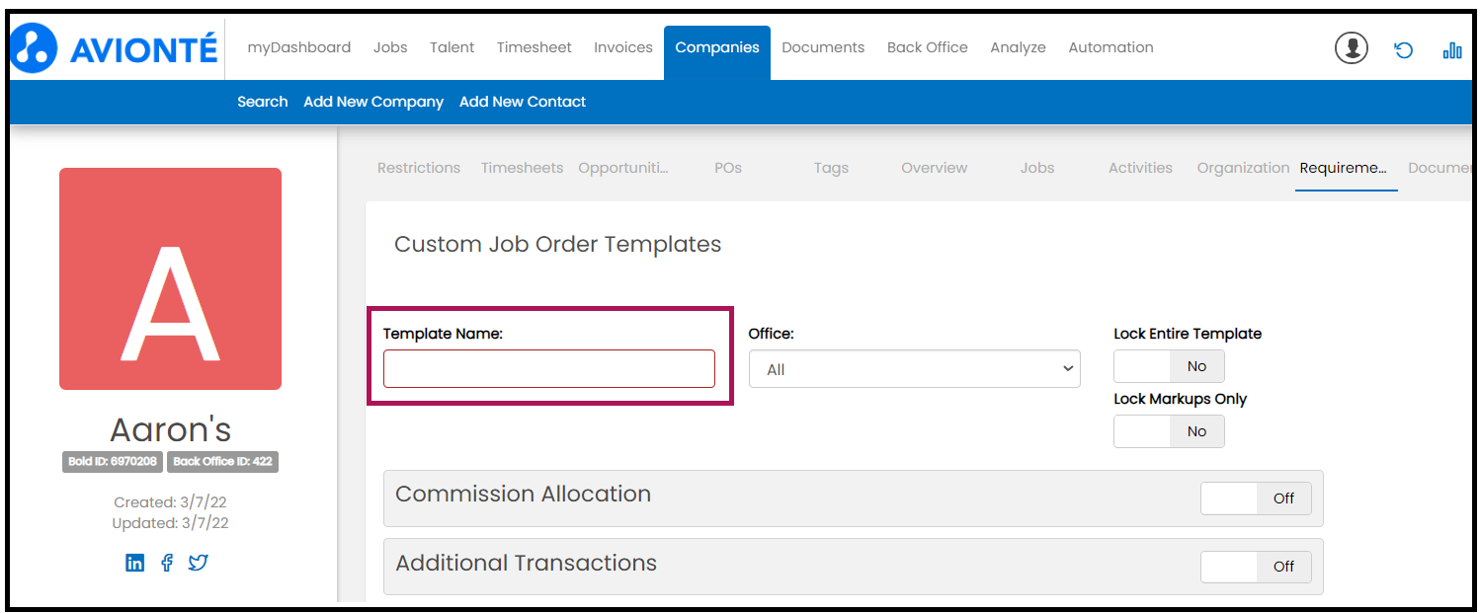Open Aaron's Facebook icon
Image resolution: width=1480 pixels, height=613 pixels.
tap(167, 563)
